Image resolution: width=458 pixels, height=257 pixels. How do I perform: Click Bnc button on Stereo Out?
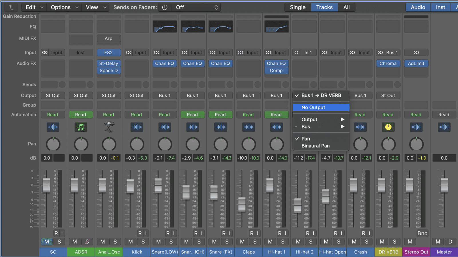(422, 233)
